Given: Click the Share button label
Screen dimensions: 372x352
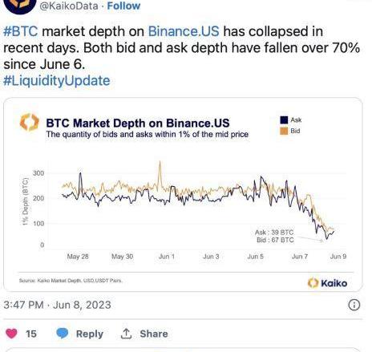Looking at the screenshot, I should (154, 334).
